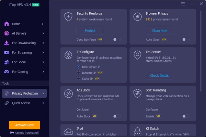206x137 pixels.
Task: Expand the All Servers chevron arrow
Action: (43, 34)
